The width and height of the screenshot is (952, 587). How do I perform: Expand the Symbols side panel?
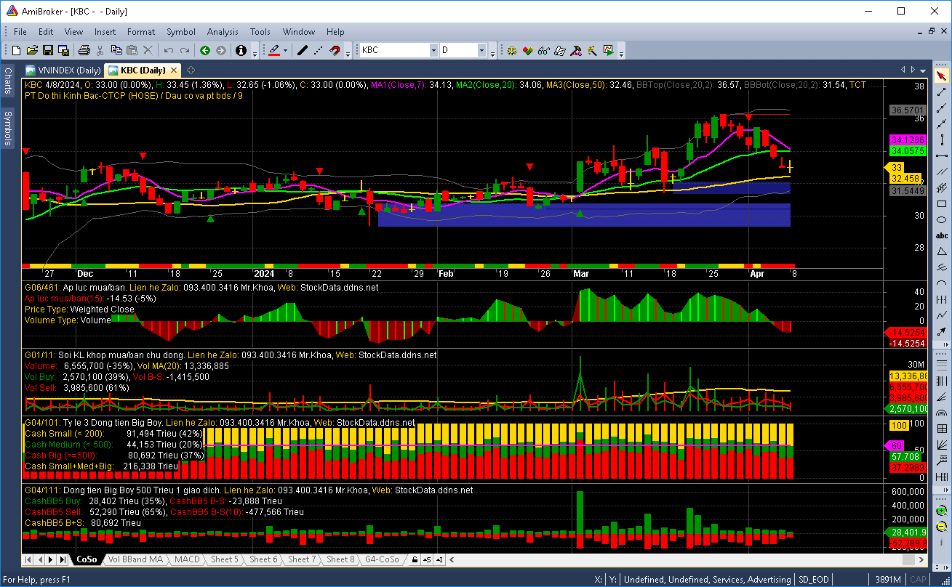[8, 128]
